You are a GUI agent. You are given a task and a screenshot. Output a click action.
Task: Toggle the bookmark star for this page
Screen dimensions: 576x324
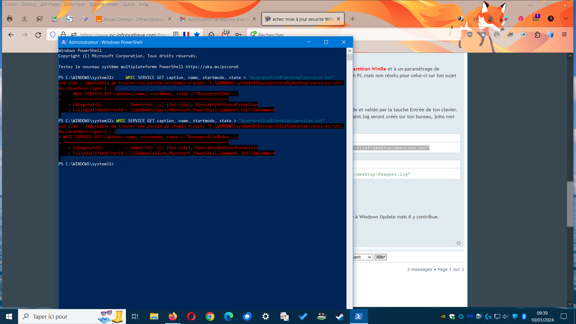click(197, 34)
